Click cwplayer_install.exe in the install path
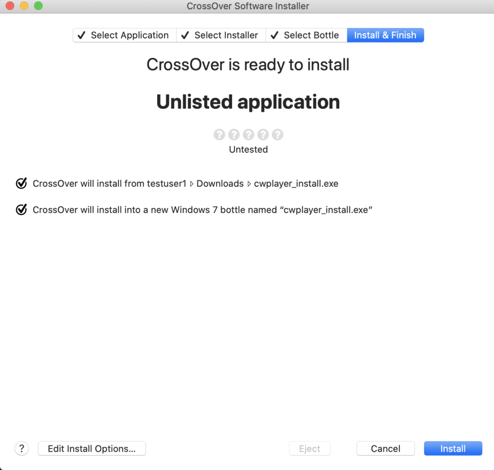Viewport: 494px width, 470px height. (x=296, y=184)
